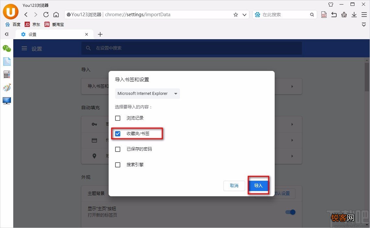Open recently closed pages via restore icon
The width and height of the screenshot is (370, 228).
(x=334, y=15)
